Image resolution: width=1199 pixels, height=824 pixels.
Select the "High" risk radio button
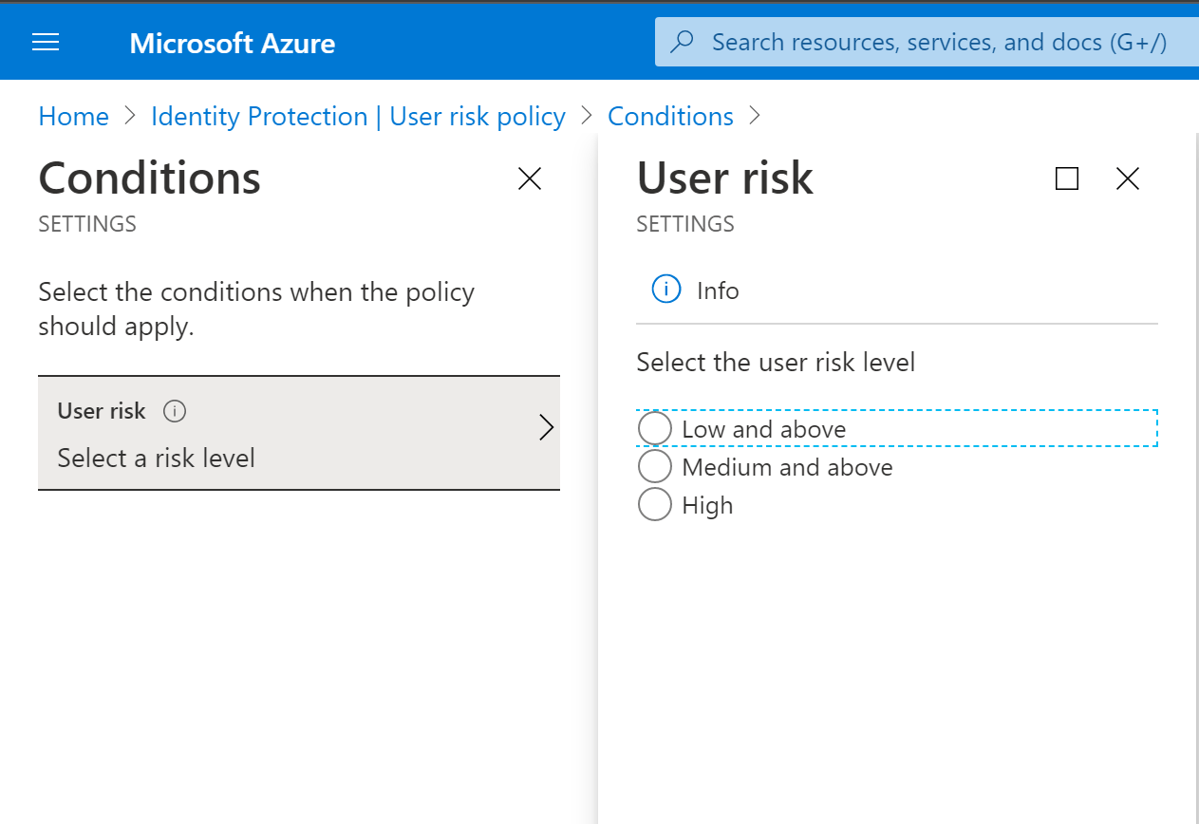pos(655,504)
